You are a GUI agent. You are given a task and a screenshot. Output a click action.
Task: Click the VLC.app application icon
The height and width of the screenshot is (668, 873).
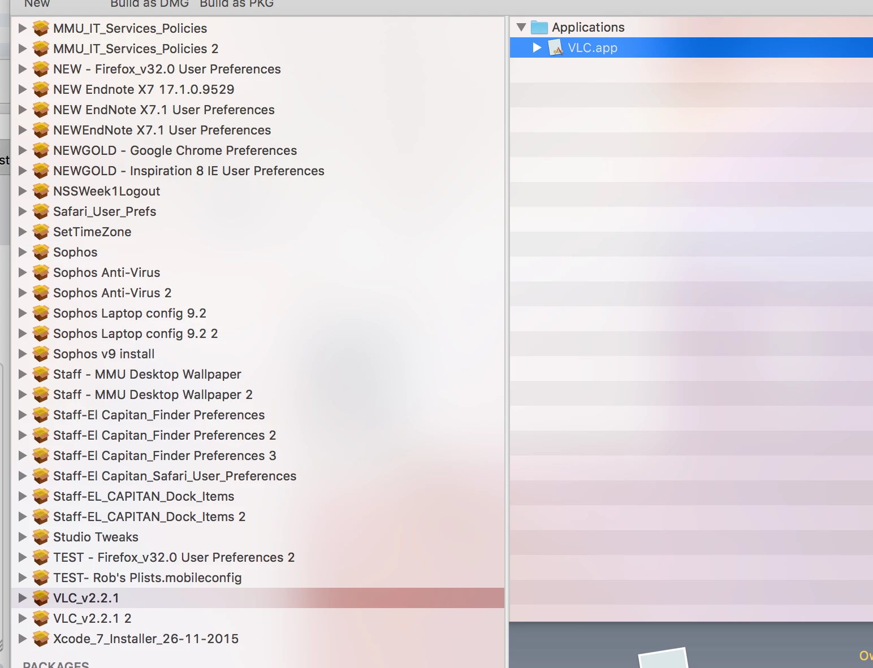(x=556, y=47)
